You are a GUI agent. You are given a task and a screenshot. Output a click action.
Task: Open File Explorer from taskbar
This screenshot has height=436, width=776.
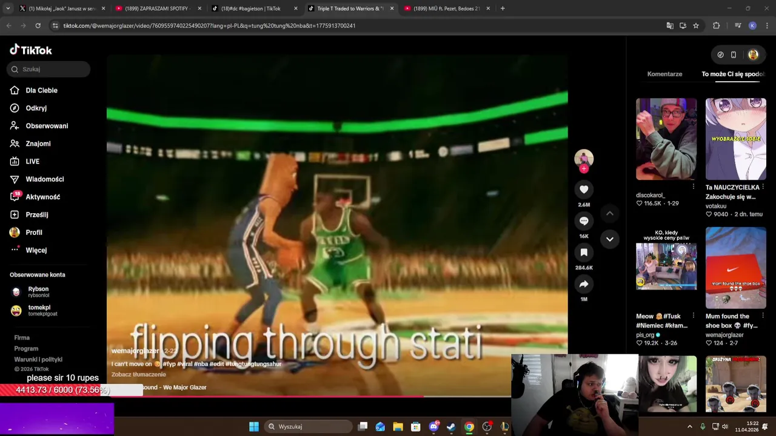click(398, 426)
